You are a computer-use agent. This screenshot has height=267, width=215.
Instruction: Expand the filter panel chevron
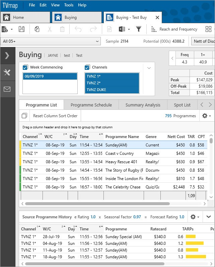click(149, 68)
